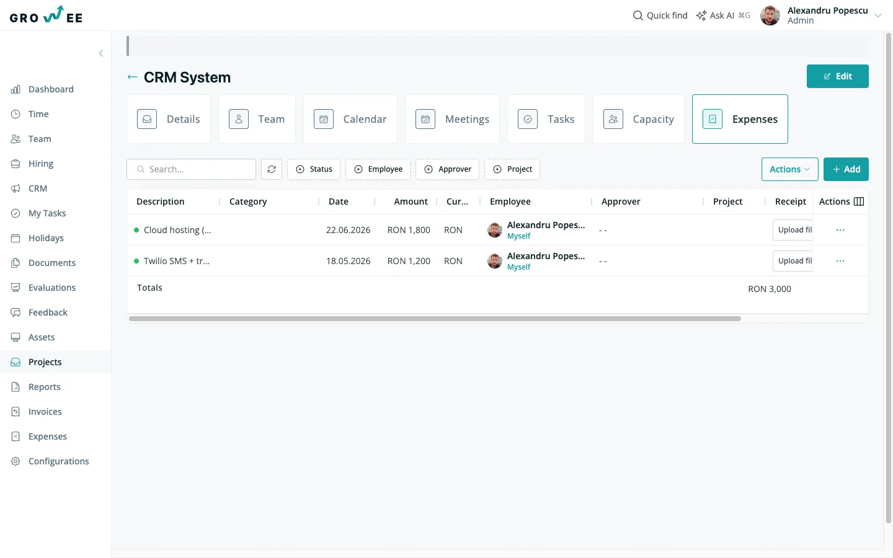This screenshot has width=893, height=558.
Task: Go back using the arrow beside CRM System
Action: tap(132, 77)
